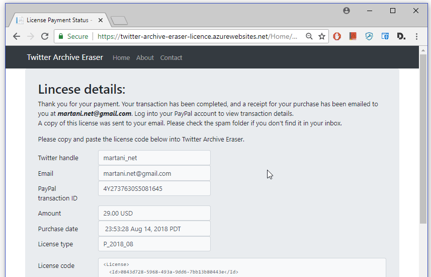Open the blue shield extension icon
The height and width of the screenshot is (277, 431).
coord(369,36)
